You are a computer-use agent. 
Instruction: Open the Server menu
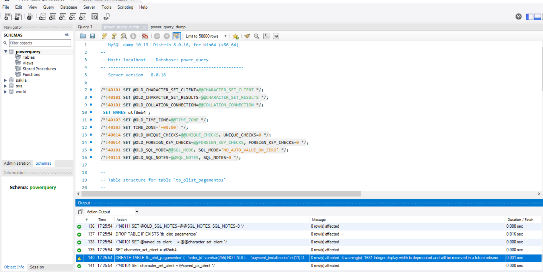(x=89, y=7)
